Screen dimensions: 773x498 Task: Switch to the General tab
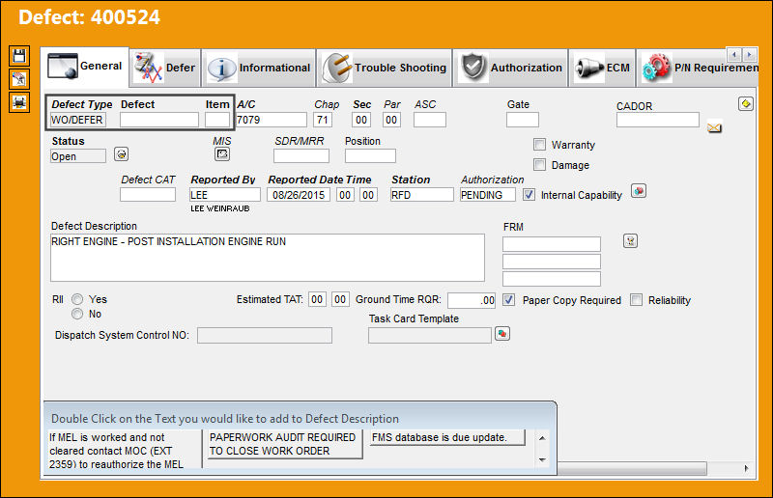85,67
